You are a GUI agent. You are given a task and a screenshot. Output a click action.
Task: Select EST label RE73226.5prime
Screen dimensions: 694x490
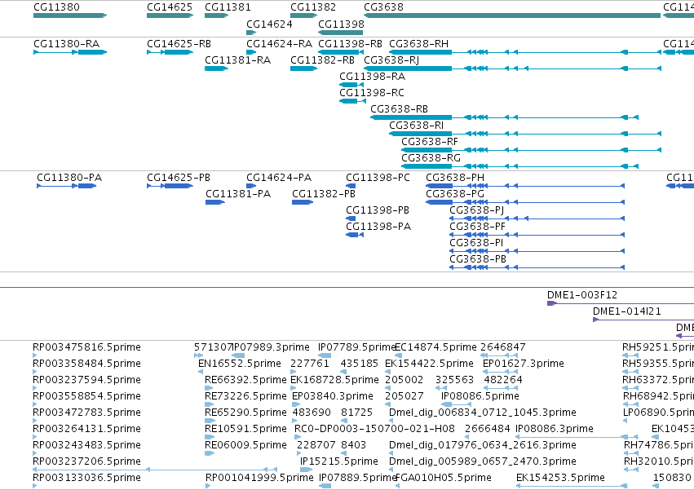click(x=245, y=396)
